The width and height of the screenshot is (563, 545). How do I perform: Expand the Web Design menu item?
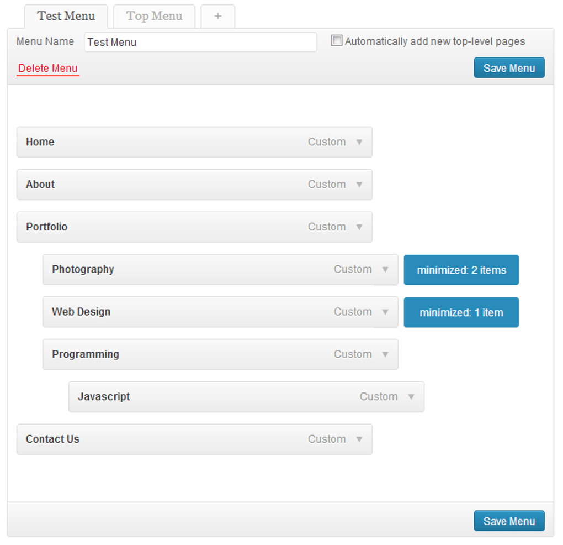pyautogui.click(x=385, y=312)
